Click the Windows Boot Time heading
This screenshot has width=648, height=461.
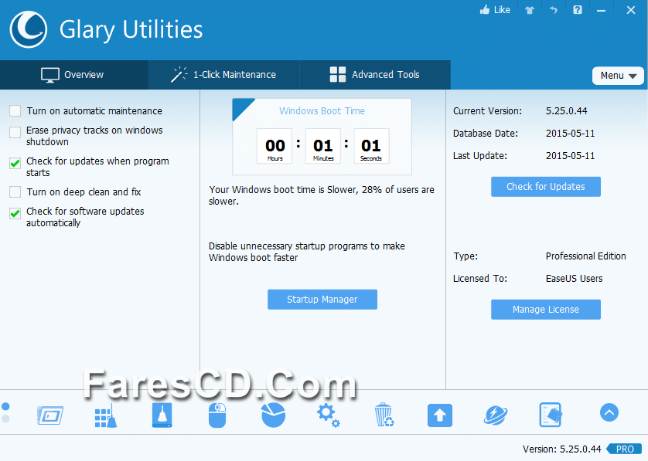coord(322,111)
